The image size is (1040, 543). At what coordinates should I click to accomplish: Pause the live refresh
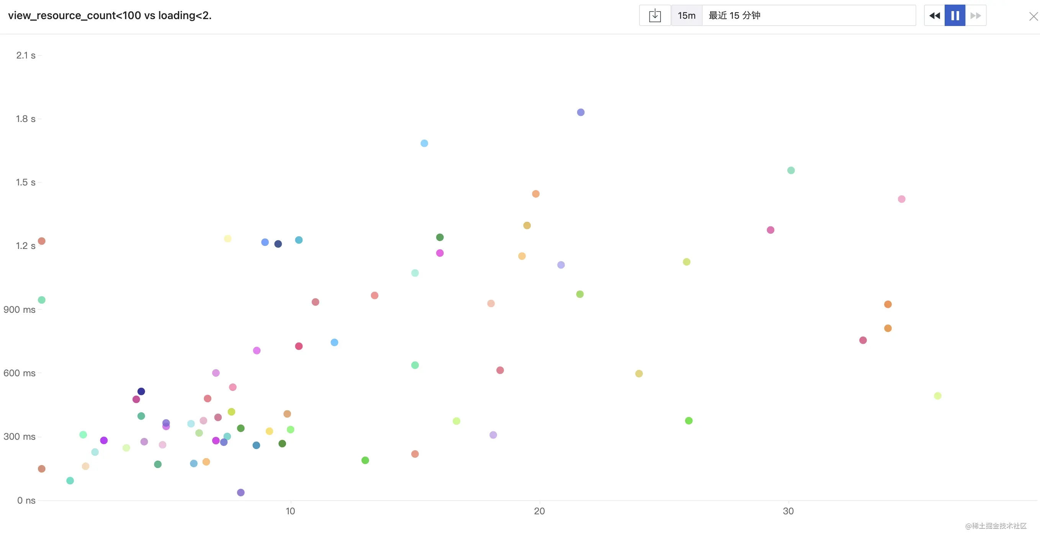point(955,16)
